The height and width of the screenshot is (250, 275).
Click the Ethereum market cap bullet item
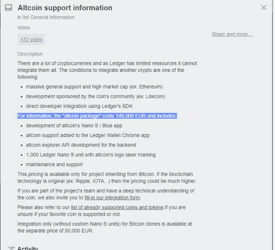click(94, 87)
